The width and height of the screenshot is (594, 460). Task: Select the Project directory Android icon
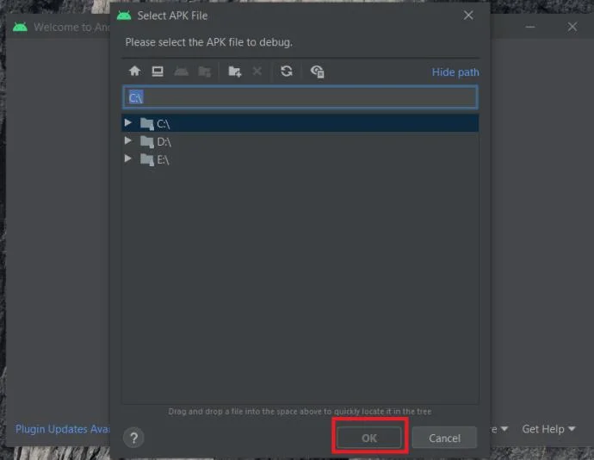click(x=181, y=71)
